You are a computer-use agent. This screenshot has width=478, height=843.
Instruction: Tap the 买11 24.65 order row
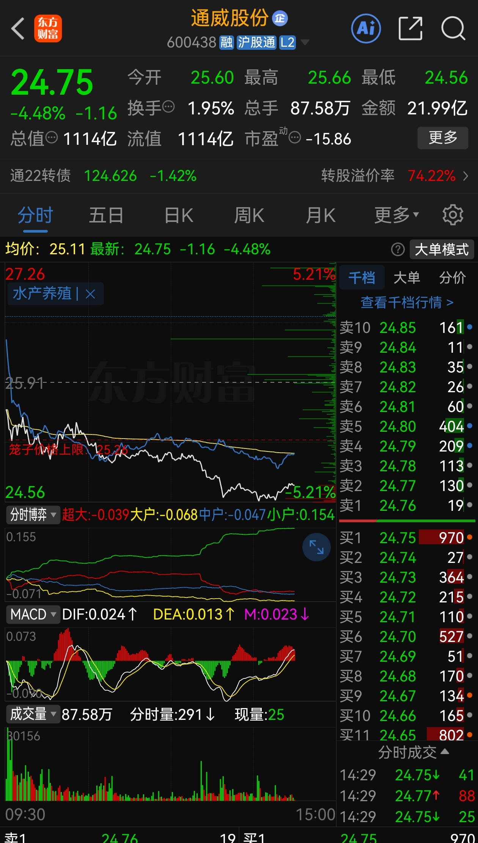pos(407,735)
